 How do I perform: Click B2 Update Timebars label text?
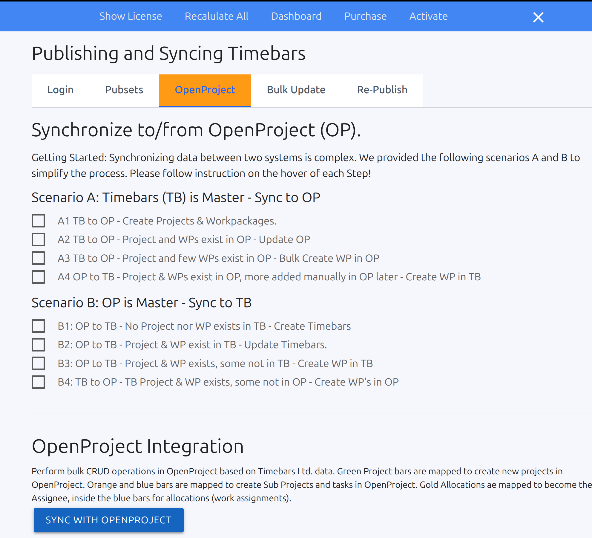(x=192, y=345)
